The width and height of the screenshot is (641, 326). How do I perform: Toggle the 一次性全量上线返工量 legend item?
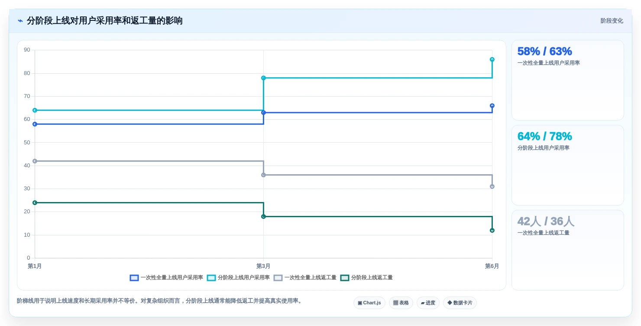click(x=305, y=278)
